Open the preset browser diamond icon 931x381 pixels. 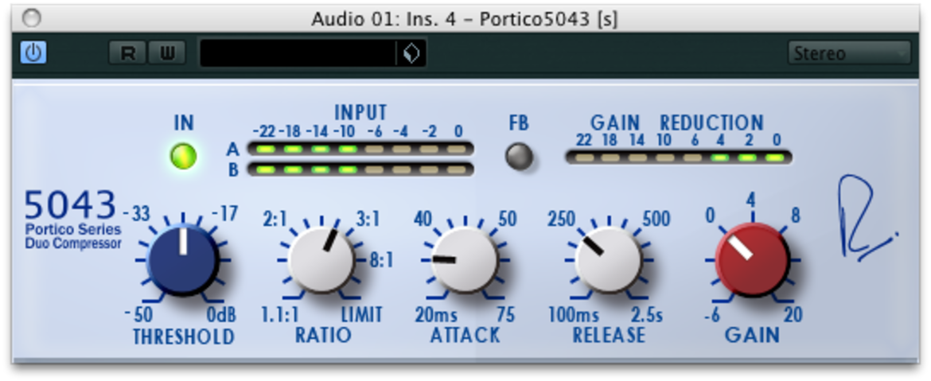(x=411, y=53)
